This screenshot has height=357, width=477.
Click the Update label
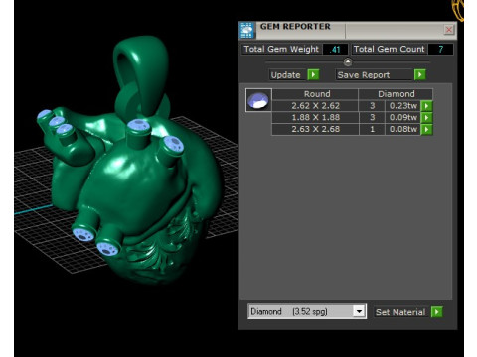(x=285, y=75)
